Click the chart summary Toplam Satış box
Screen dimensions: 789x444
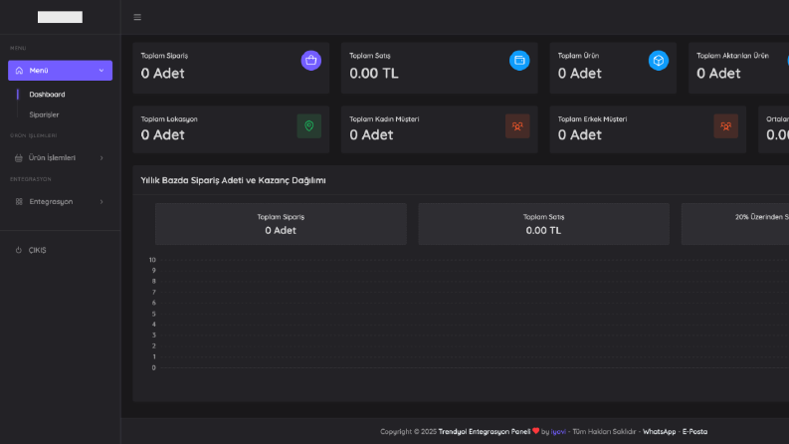click(x=543, y=224)
